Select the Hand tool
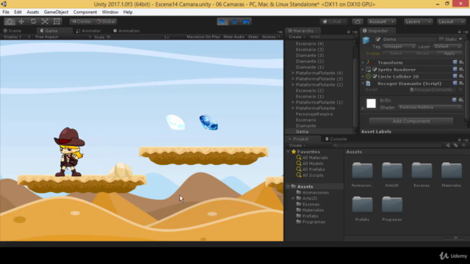 pyautogui.click(x=10, y=21)
